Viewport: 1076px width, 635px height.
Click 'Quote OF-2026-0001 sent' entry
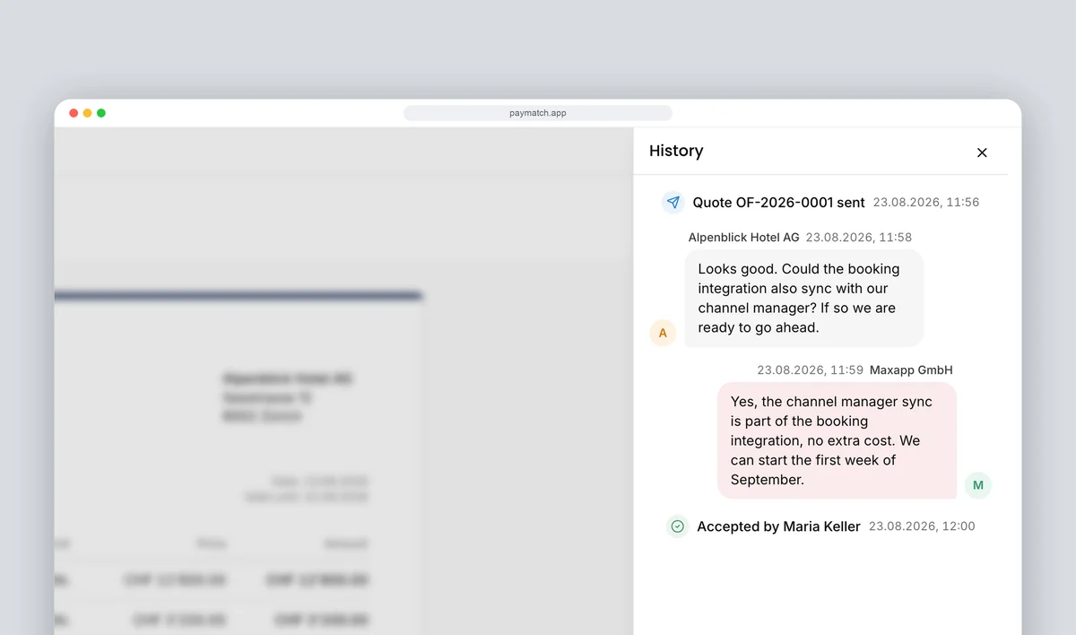778,203
